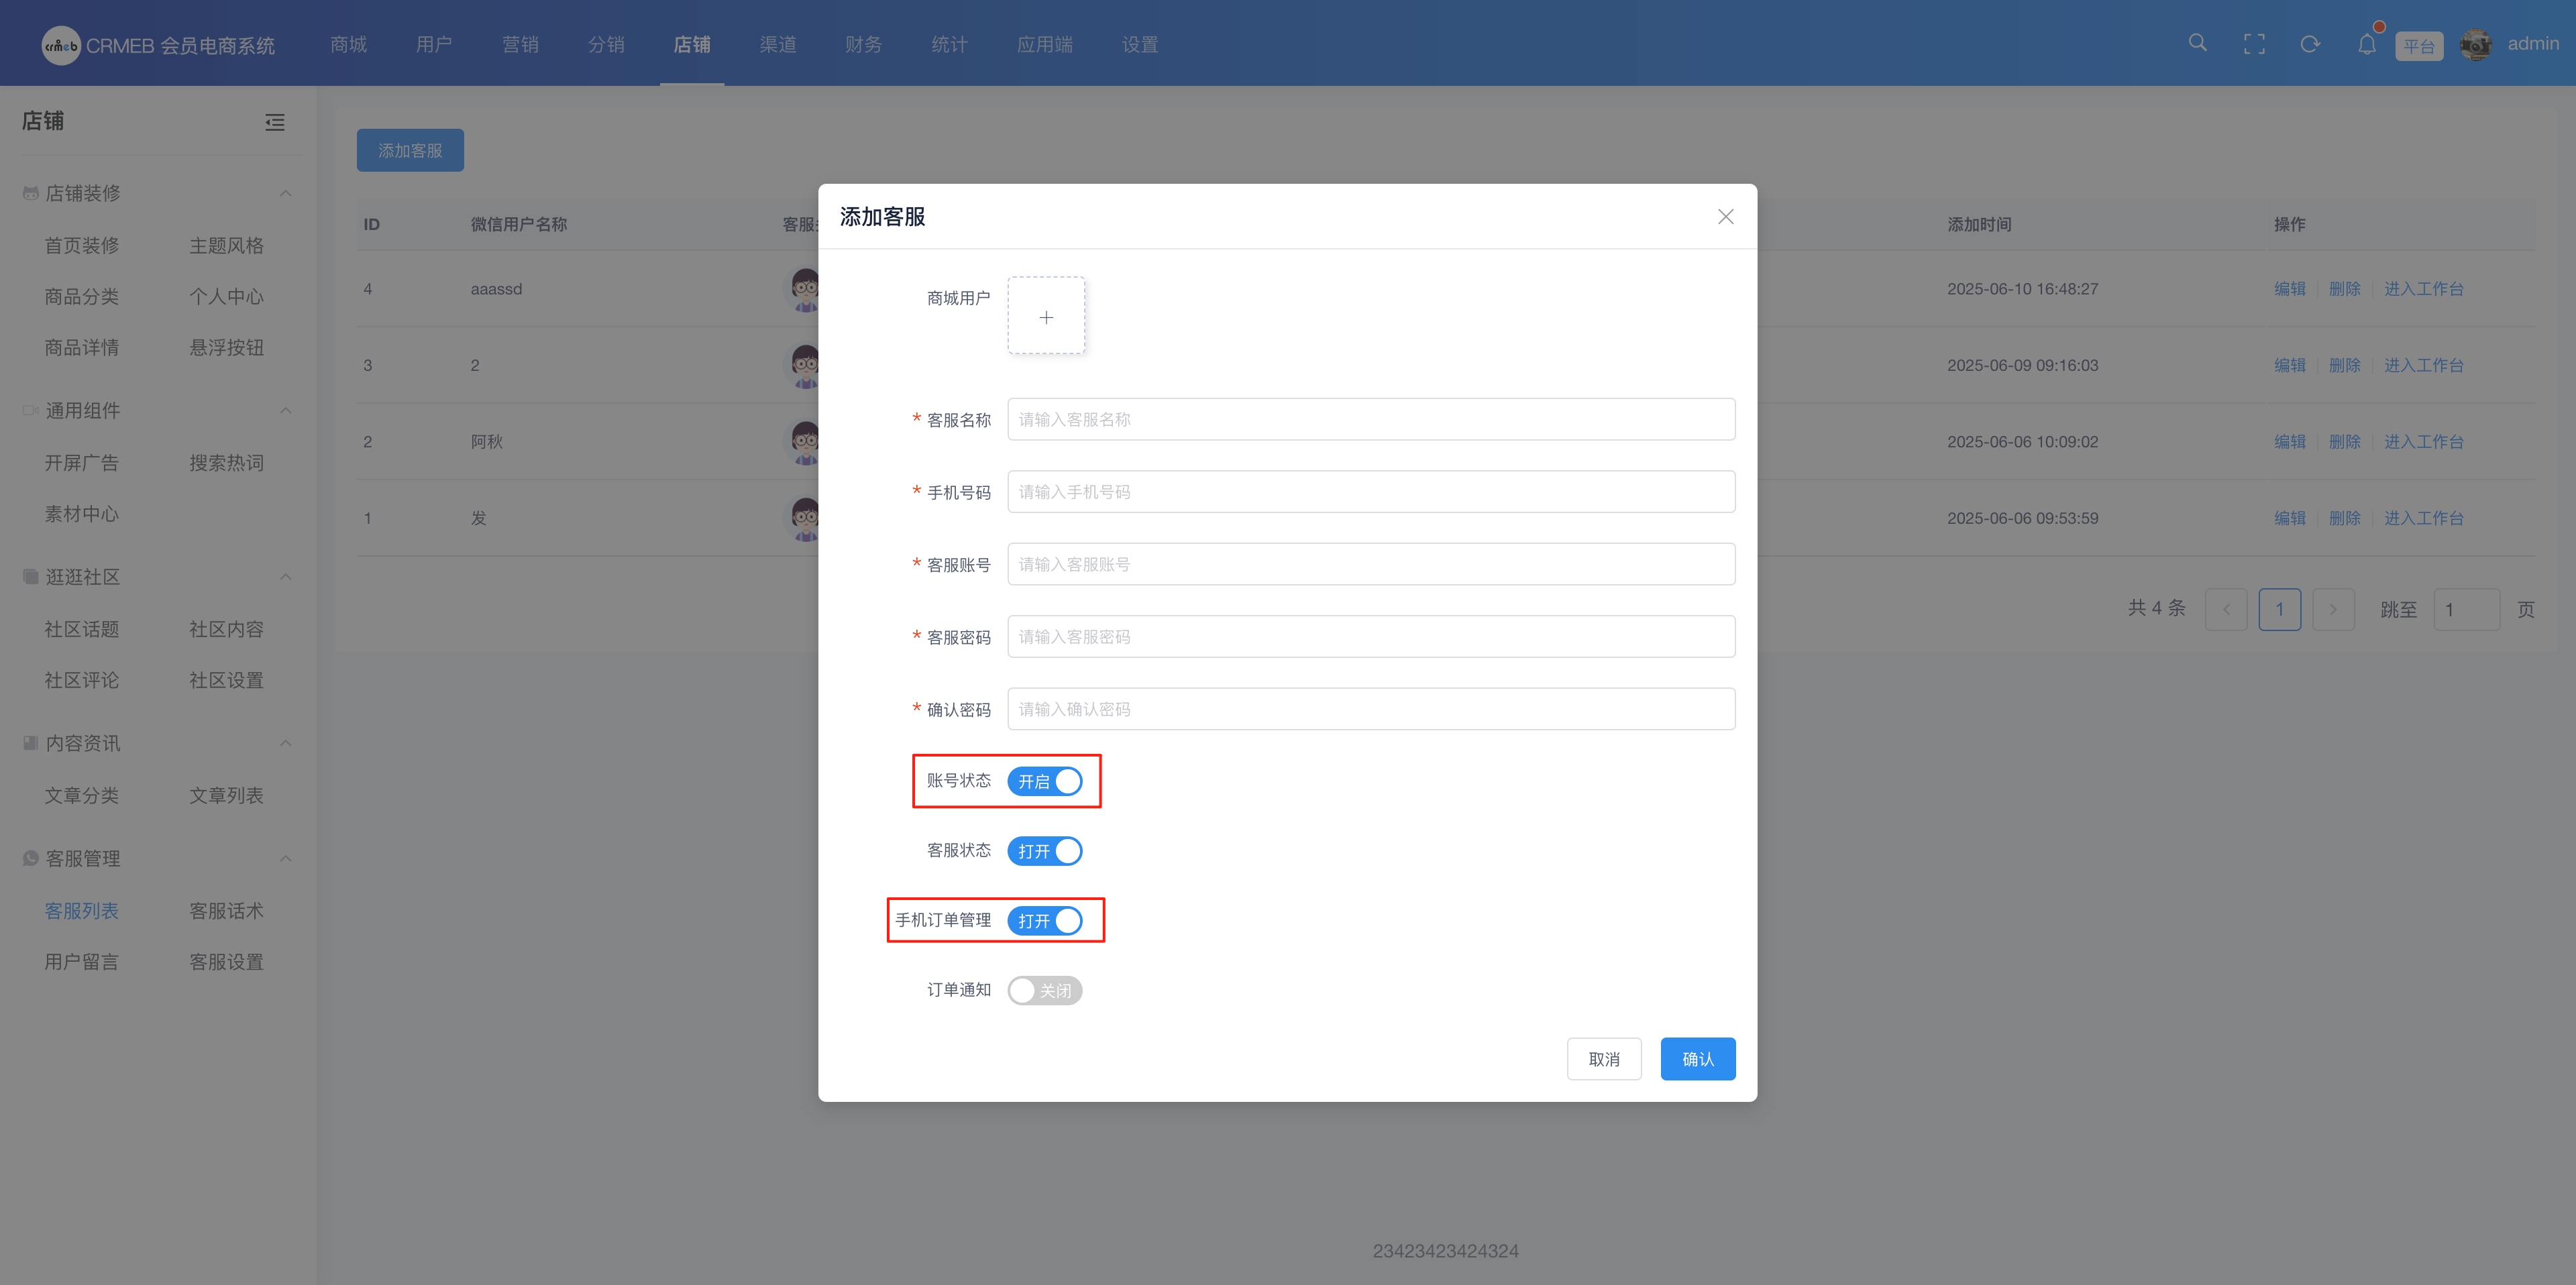This screenshot has height=1285, width=2576.
Task: Open 客服话术 in sidebar
Action: click(227, 911)
